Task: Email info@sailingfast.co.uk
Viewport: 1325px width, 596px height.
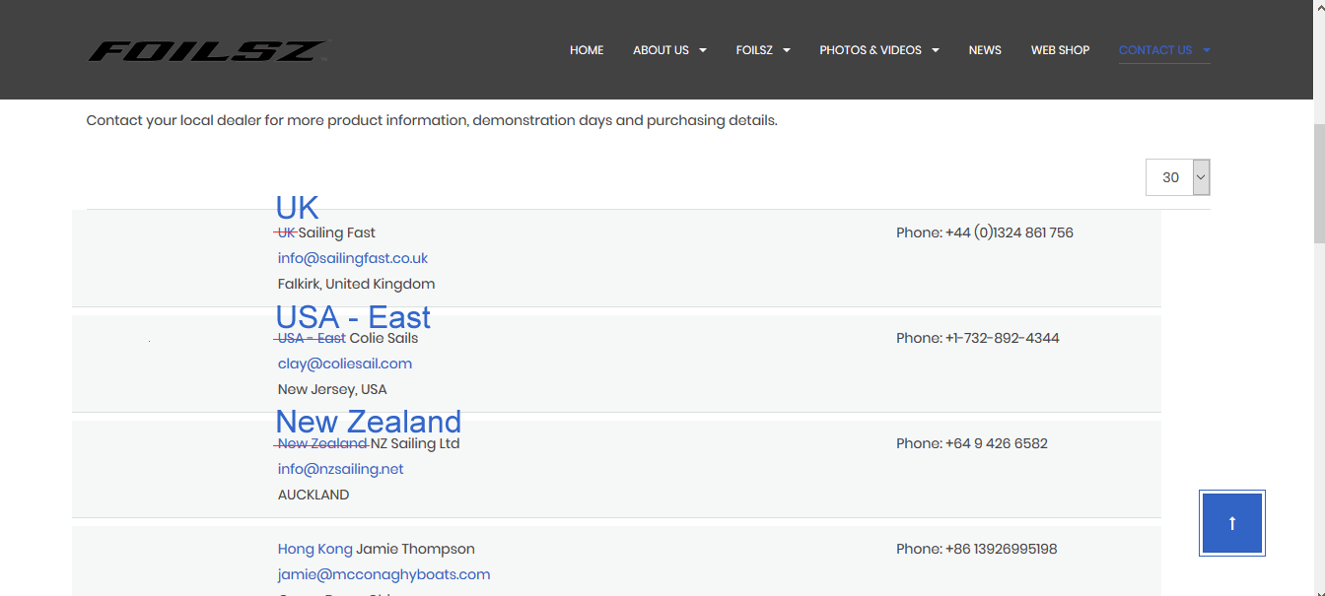Action: pos(353,258)
